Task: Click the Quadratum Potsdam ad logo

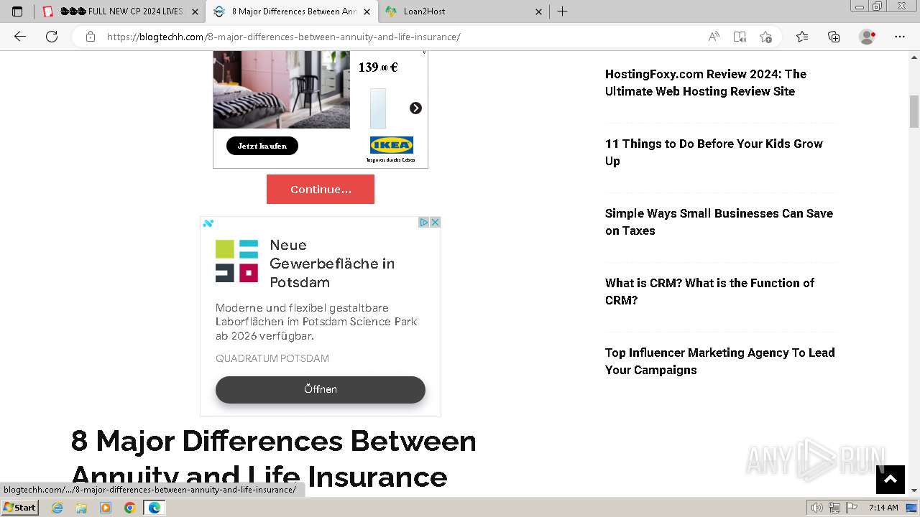Action: (236, 261)
